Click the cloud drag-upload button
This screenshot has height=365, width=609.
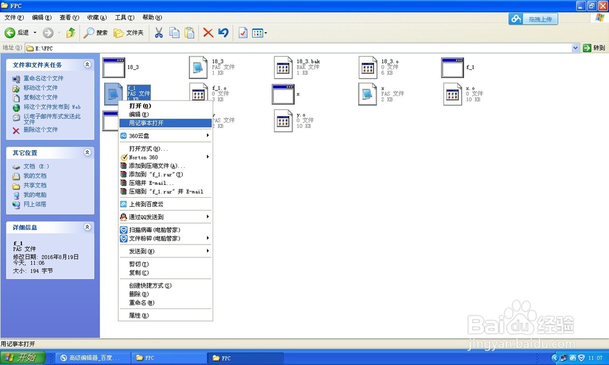[533, 19]
